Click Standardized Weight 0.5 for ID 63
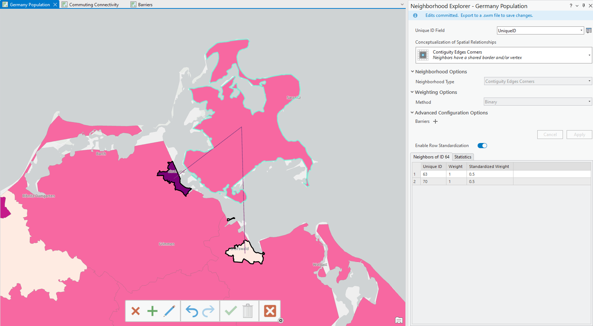Viewport: 593px width, 326px height. 490,174
